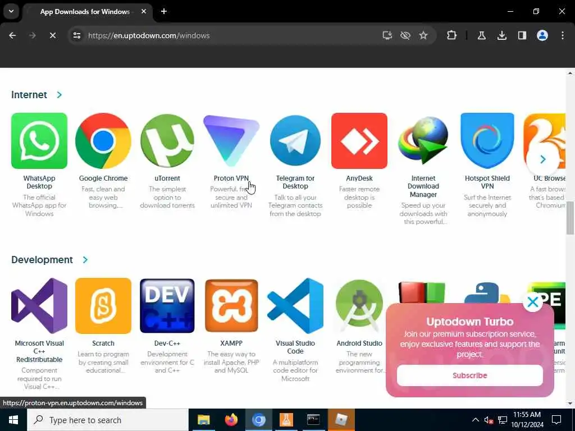Click the uTorrent app icon
Image resolution: width=575 pixels, height=431 pixels.
click(167, 141)
